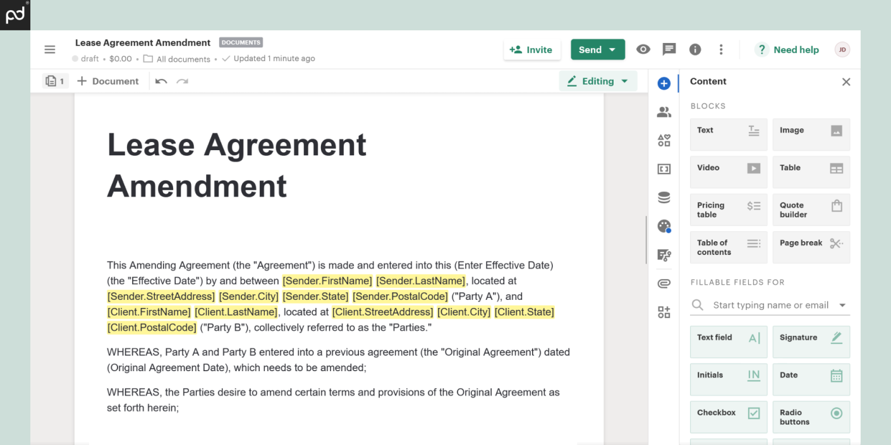The height and width of the screenshot is (445, 891).
Task: Select the Checkbox fillable field
Action: (728, 413)
